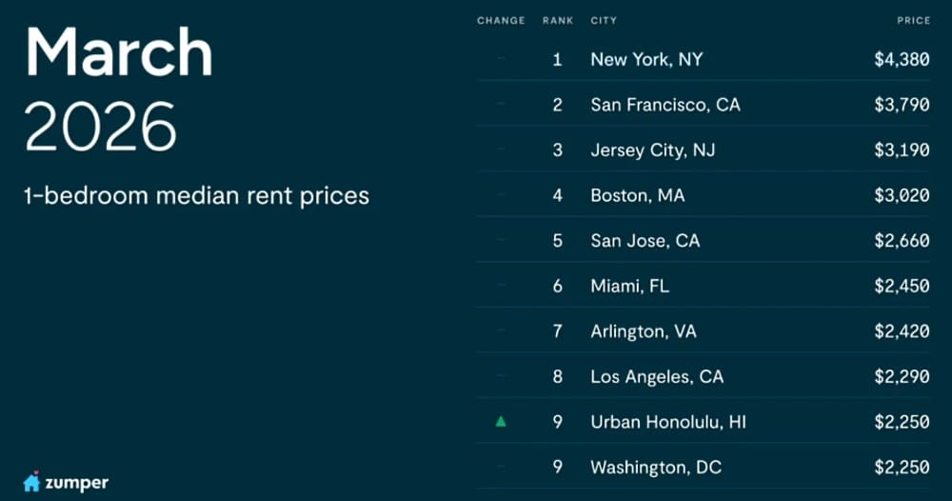Click the PRICE column header

click(x=913, y=20)
